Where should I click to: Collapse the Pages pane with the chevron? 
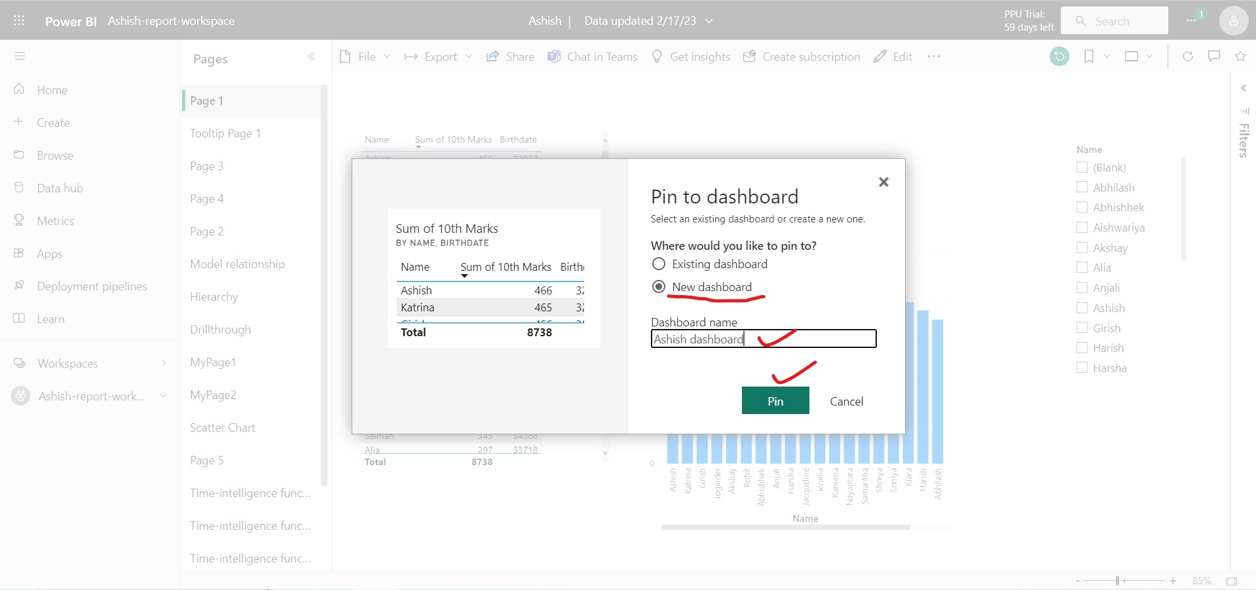coord(312,57)
